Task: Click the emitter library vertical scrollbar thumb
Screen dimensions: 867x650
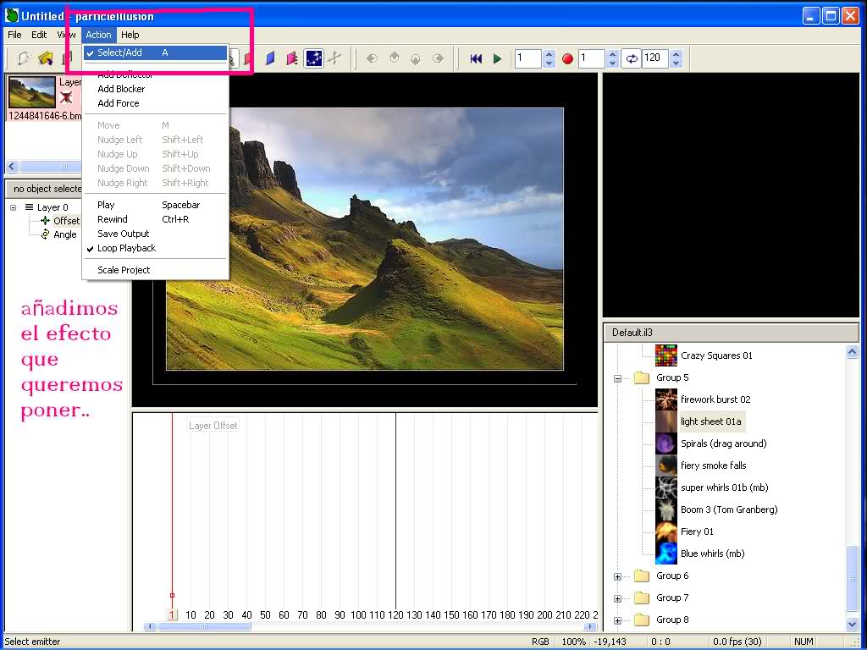Action: (852, 579)
